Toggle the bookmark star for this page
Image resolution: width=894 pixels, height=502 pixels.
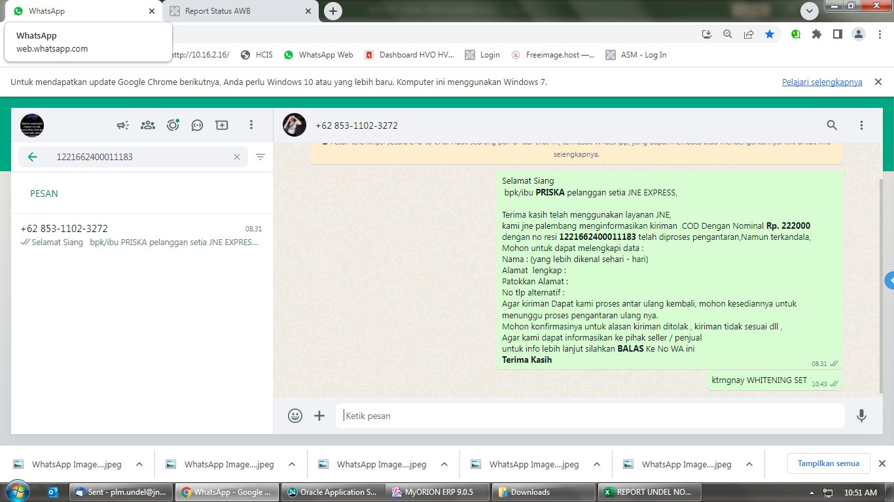click(x=770, y=34)
